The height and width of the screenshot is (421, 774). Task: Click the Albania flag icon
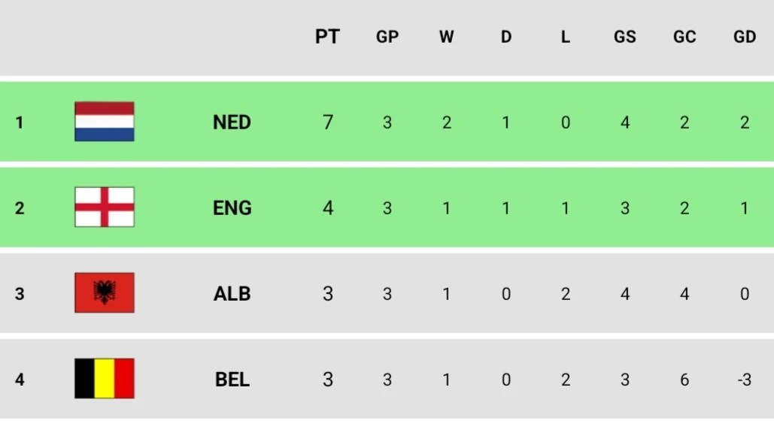105,293
